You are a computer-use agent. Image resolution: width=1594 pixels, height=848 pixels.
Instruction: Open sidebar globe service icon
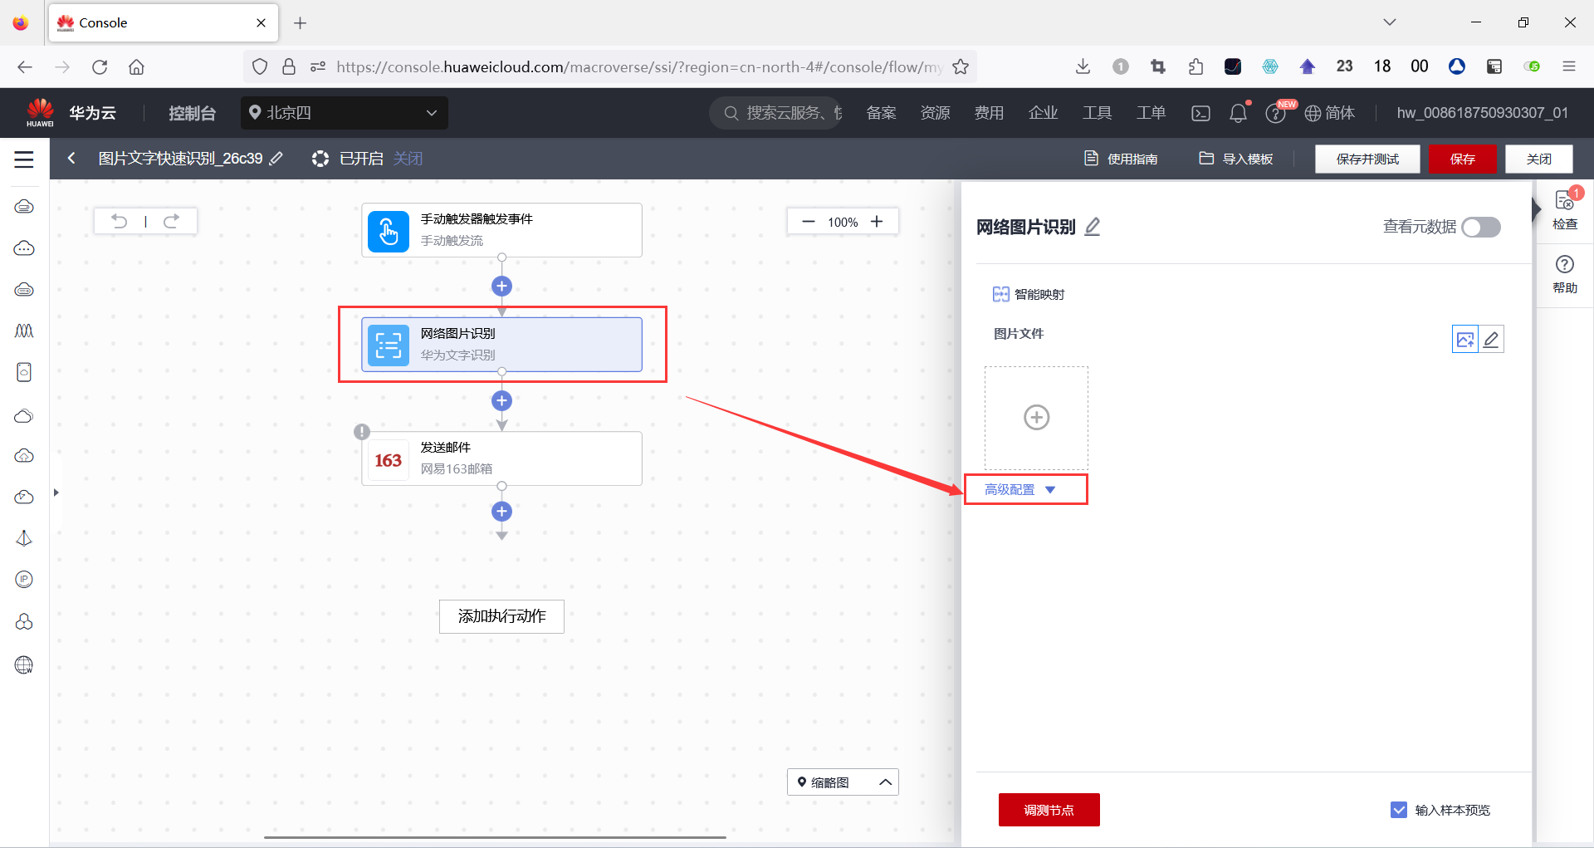24,664
